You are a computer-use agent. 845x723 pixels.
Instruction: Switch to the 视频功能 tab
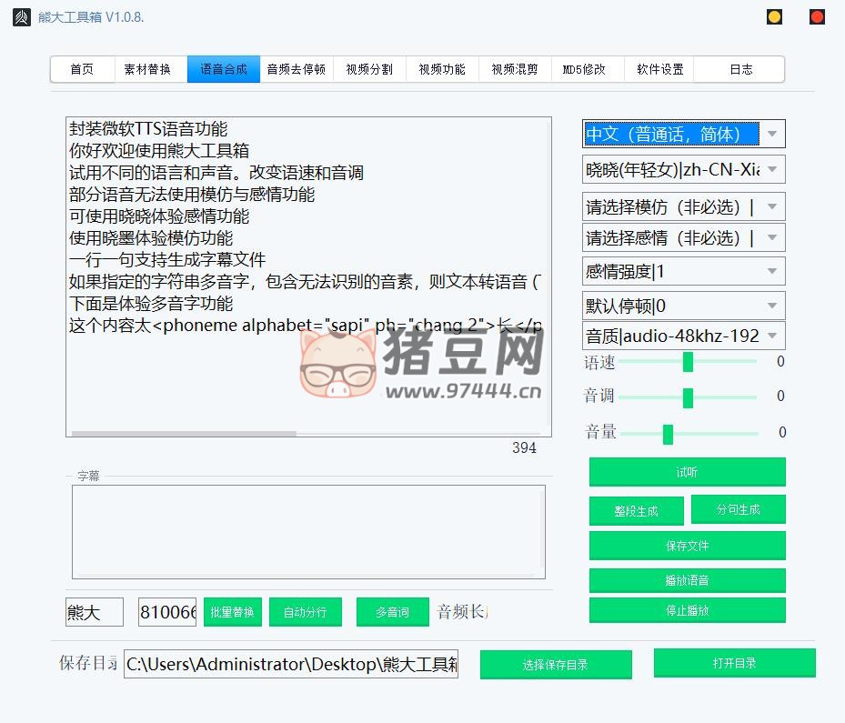[442, 69]
